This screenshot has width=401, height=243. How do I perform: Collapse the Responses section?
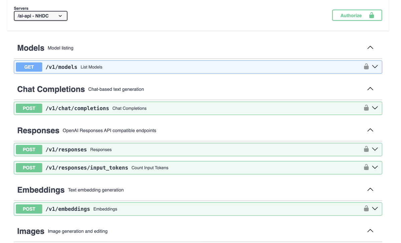(370, 130)
